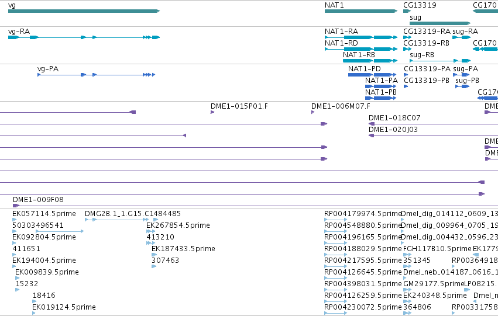Click the 411651 feature label
Image resolution: width=498 pixels, height=316 pixels.
click(x=26, y=249)
